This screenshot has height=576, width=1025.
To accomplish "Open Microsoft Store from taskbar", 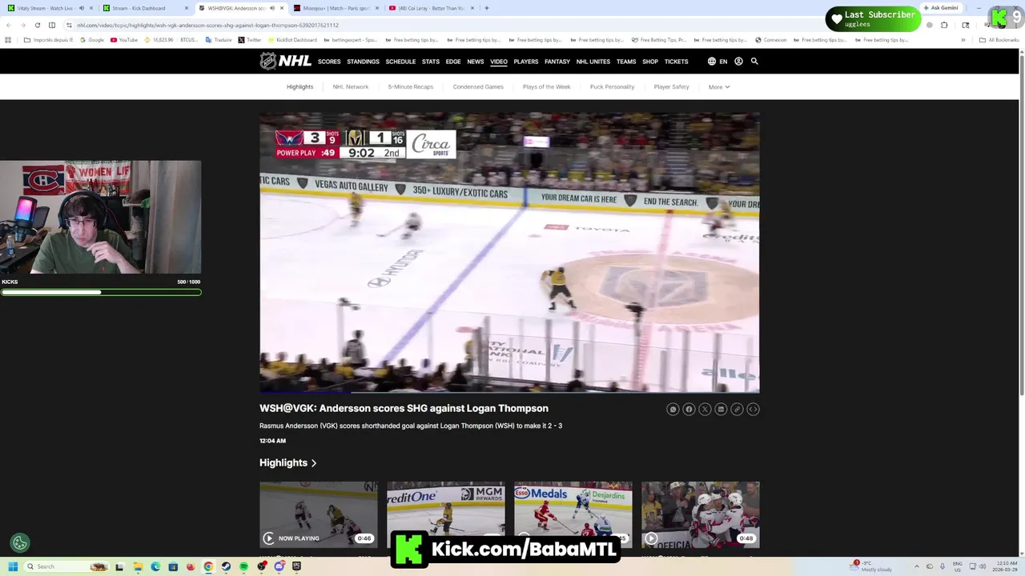I will (x=173, y=566).
